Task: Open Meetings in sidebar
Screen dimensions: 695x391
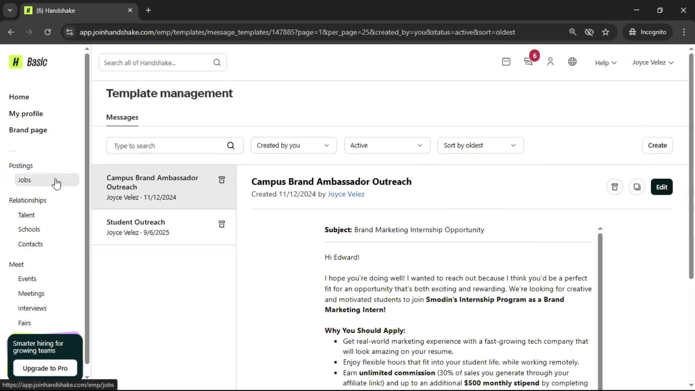Action: (31, 293)
